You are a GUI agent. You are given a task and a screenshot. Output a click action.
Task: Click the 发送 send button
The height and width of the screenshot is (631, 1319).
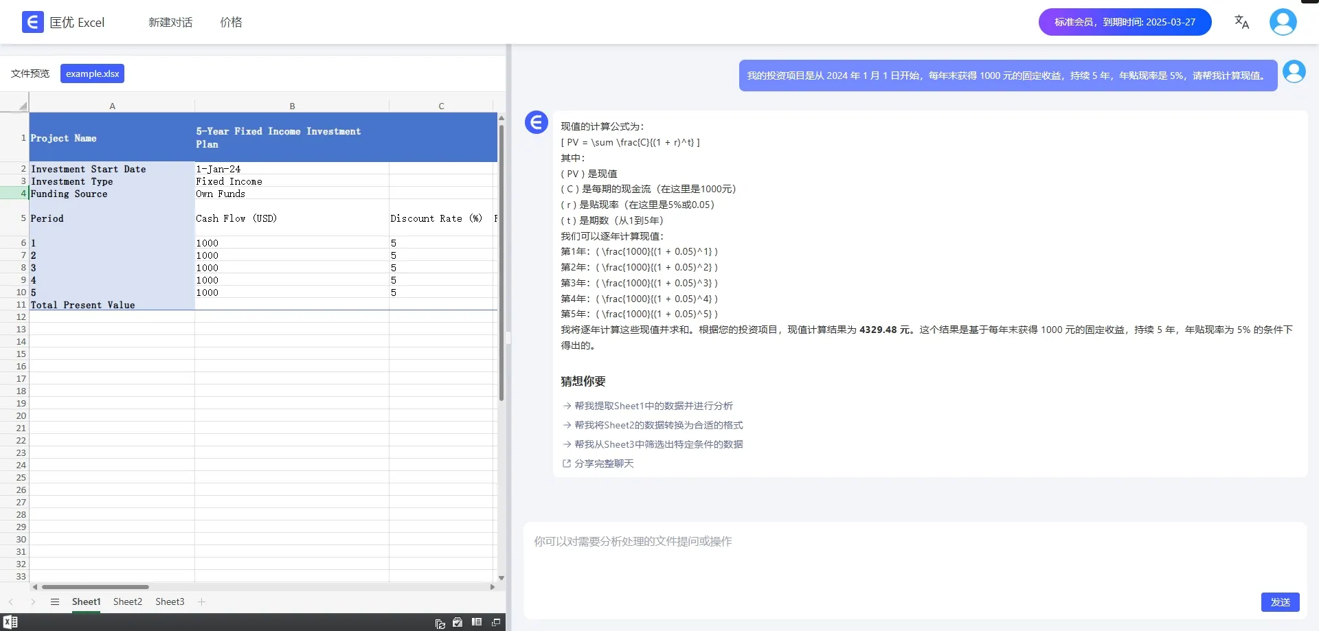(x=1280, y=601)
